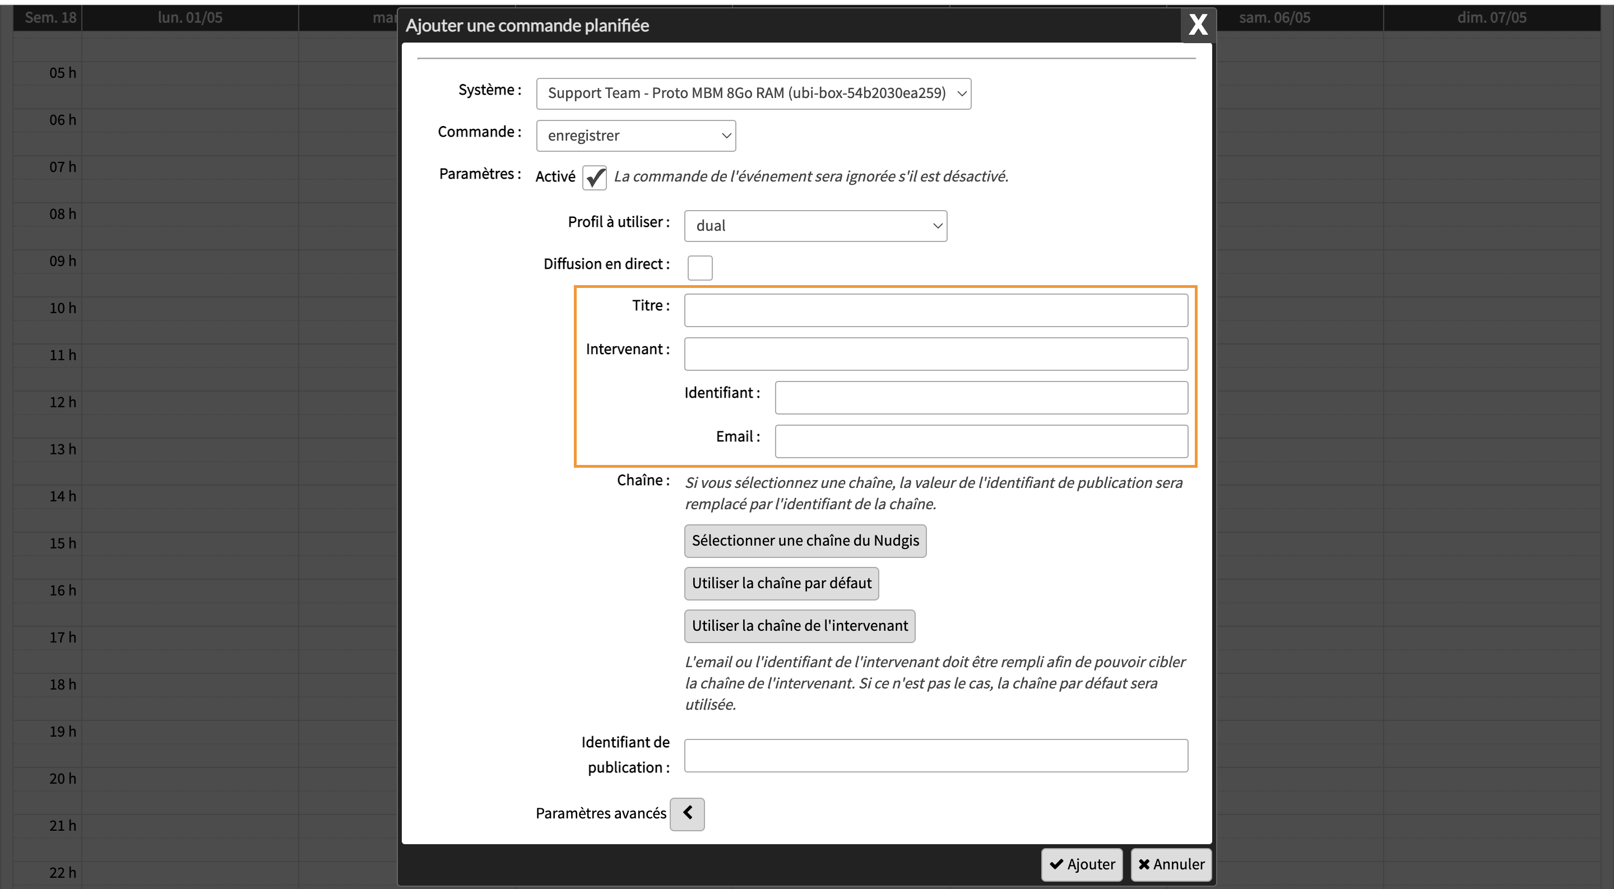This screenshot has height=889, width=1614.
Task: Uncheck the Activé checkbox
Action: click(x=595, y=178)
